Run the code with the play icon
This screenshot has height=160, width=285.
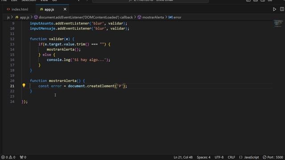[x=274, y=9]
